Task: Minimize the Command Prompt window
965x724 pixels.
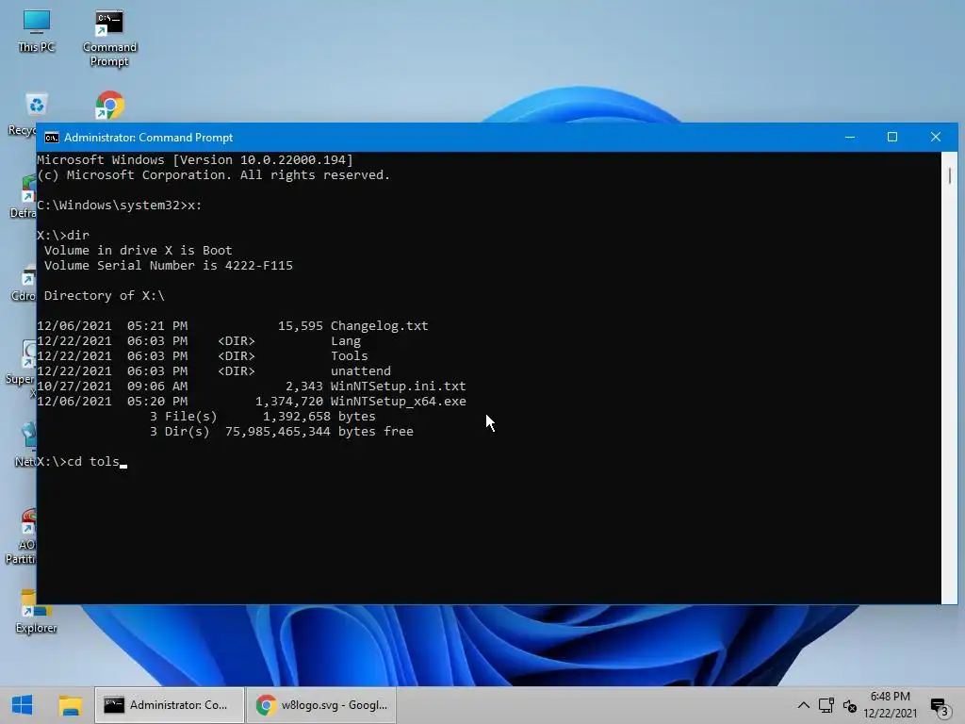Action: (x=850, y=137)
